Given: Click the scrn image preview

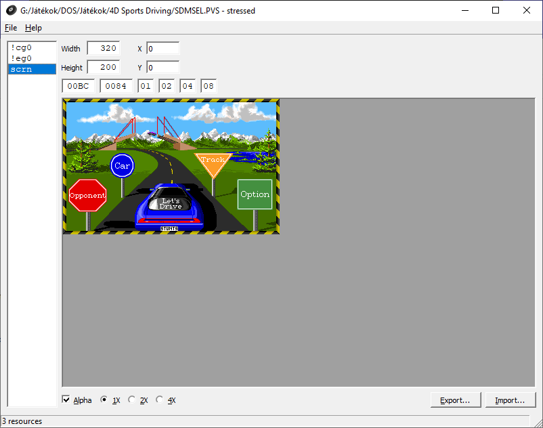Looking at the screenshot, I should click(x=171, y=166).
